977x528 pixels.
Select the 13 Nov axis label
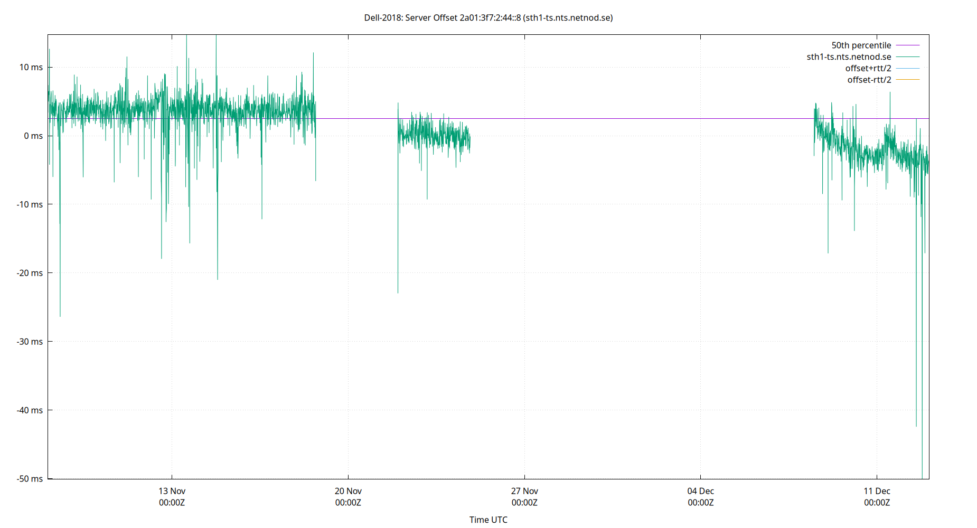click(172, 491)
